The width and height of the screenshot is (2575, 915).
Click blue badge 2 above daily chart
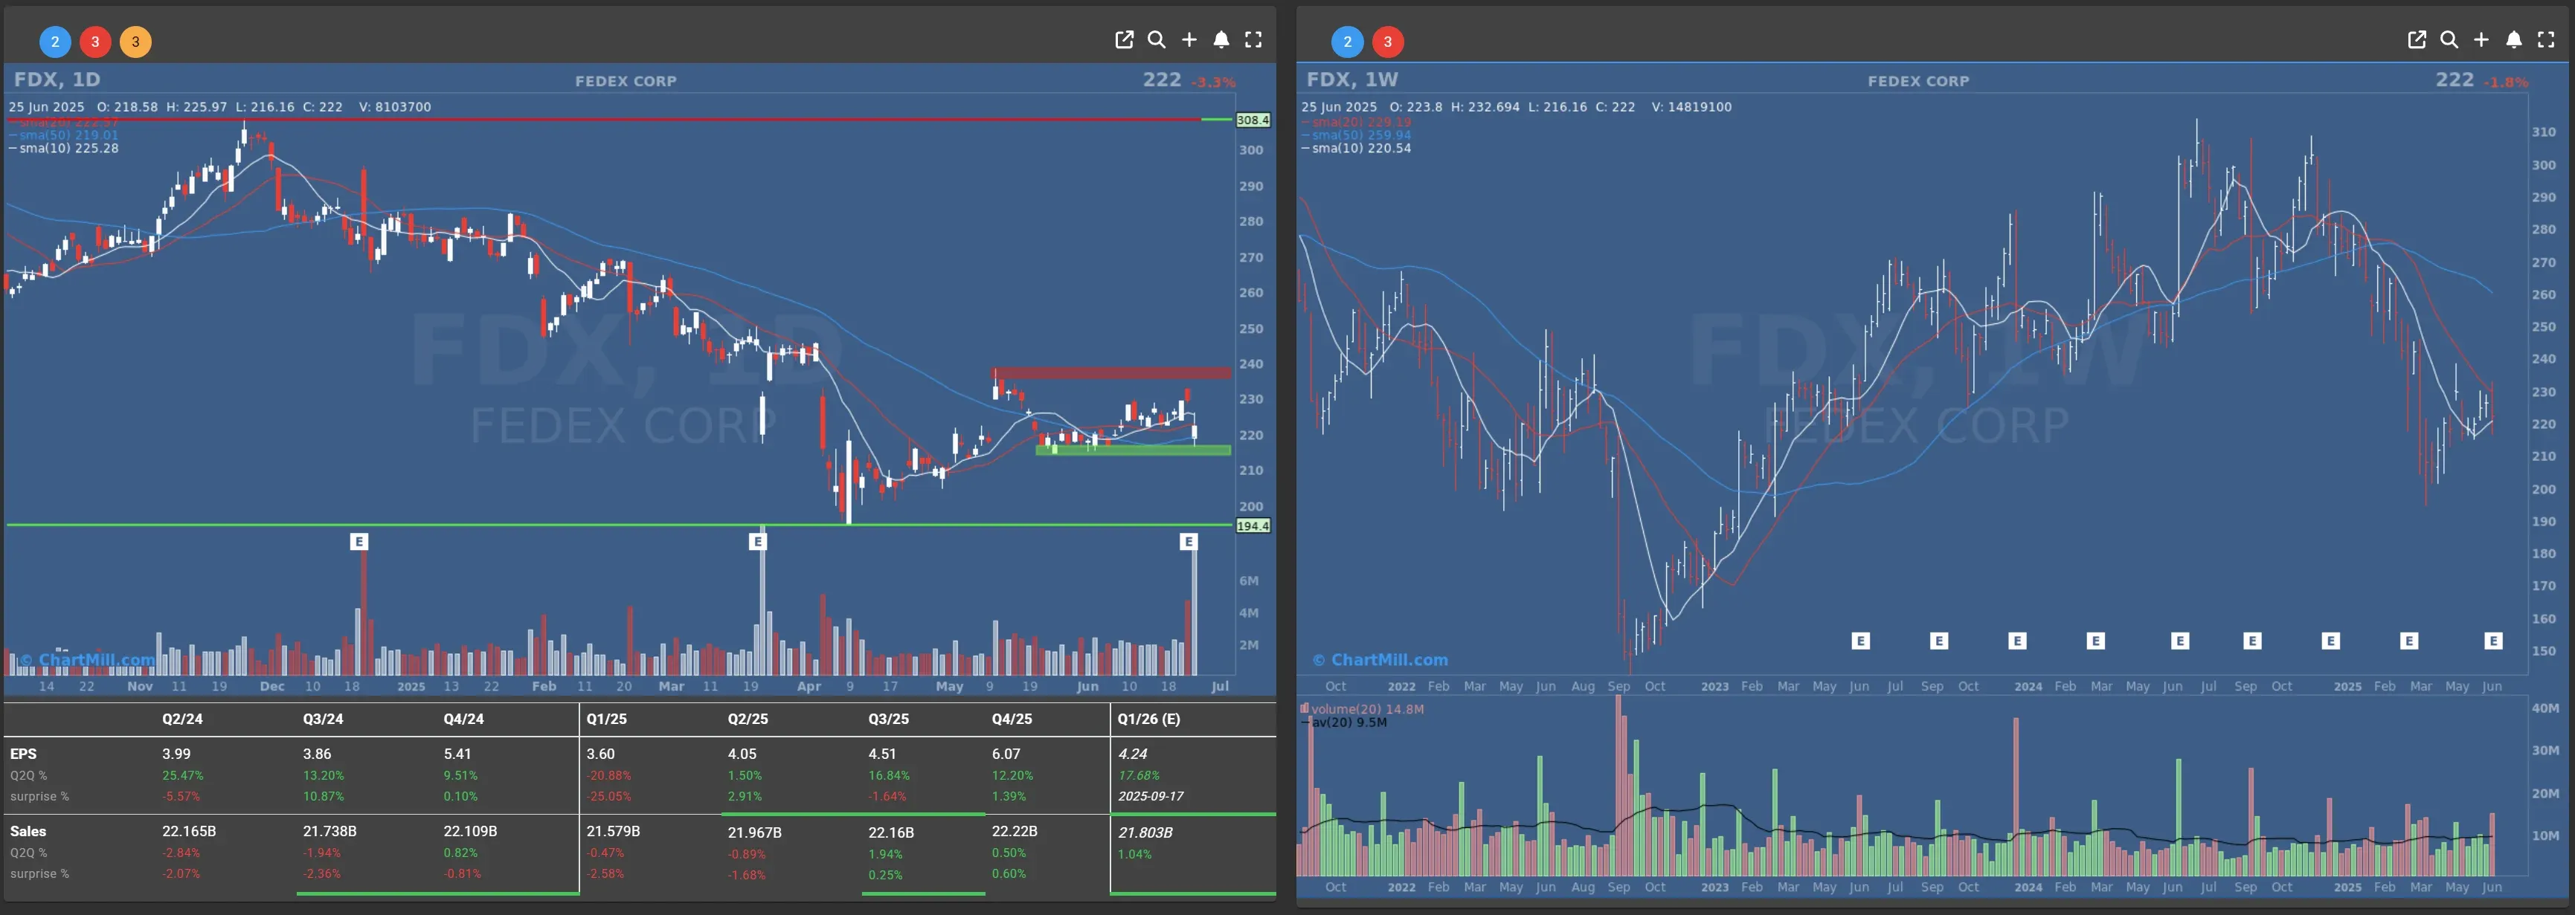pos(55,41)
